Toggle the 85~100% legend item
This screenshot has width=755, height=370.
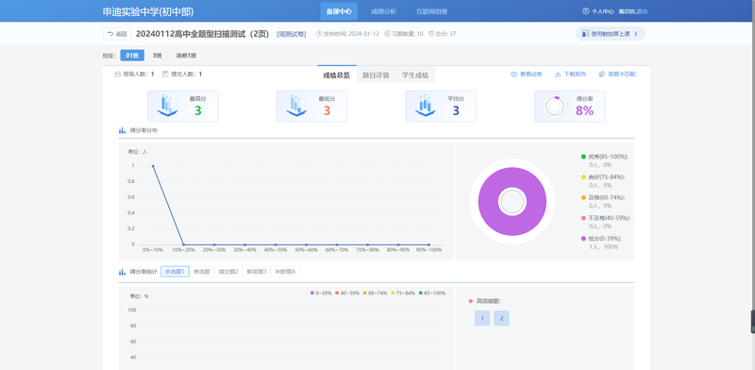432,293
